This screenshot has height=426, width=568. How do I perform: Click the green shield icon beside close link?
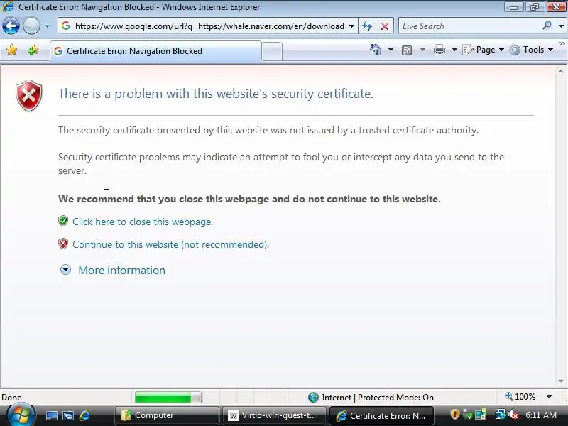[x=63, y=221]
